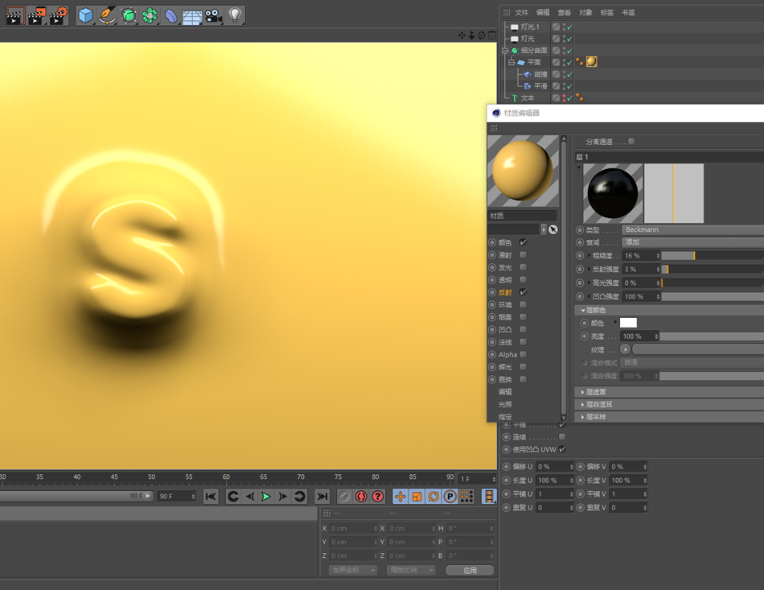The image size is (764, 590).
Task: Toggle the 反射 channel checkbox
Action: (x=523, y=292)
